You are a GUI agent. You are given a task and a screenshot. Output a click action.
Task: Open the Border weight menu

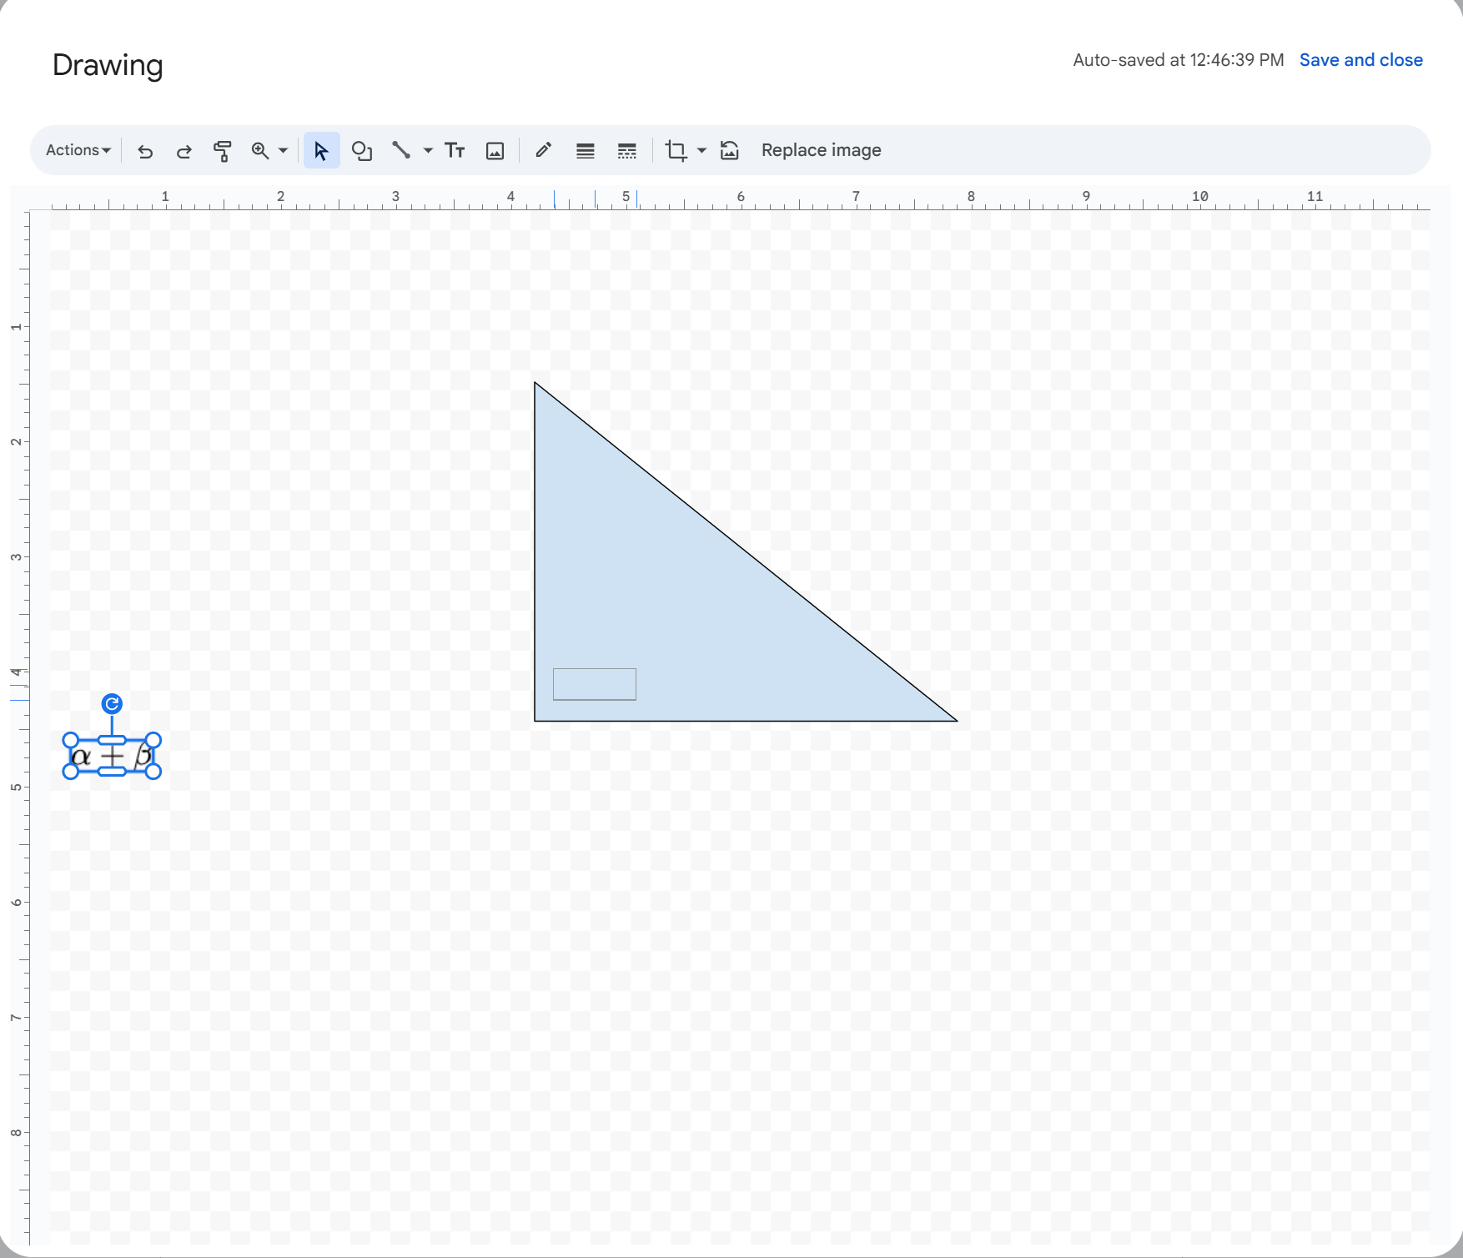tap(584, 150)
